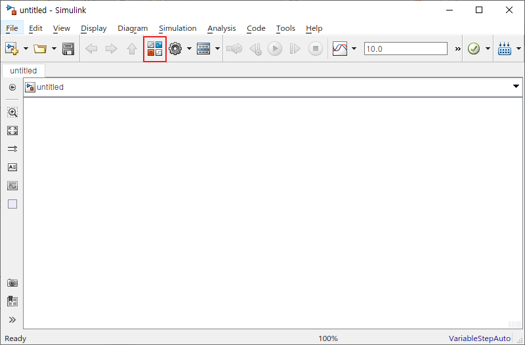525x345 pixels.
Task: Expand the Model Configuration dropdown arrow
Action: coord(189,49)
